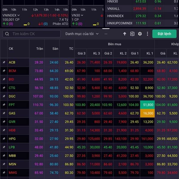The width and height of the screenshot is (179, 179).
Task: Click matched price 52.80 in CTG row
Action: click(161, 88)
